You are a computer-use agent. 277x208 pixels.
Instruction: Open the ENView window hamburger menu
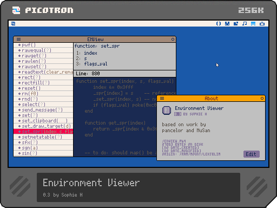(18, 39)
